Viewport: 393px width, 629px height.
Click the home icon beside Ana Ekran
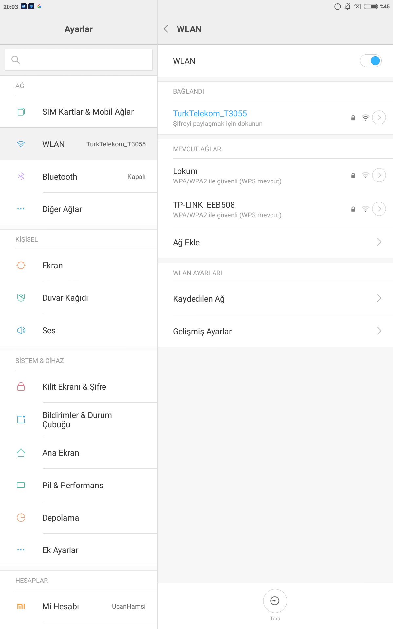tap(21, 453)
